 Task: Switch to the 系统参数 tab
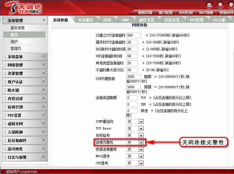click(x=60, y=20)
